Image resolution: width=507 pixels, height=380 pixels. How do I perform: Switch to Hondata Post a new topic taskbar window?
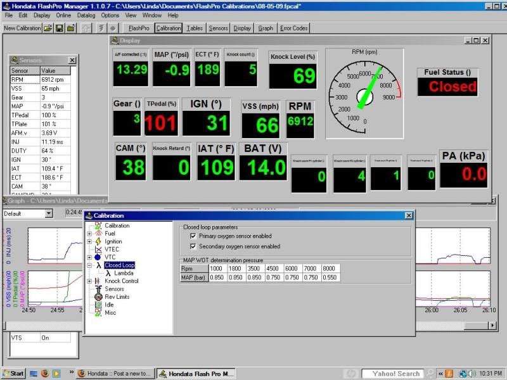click(x=115, y=374)
